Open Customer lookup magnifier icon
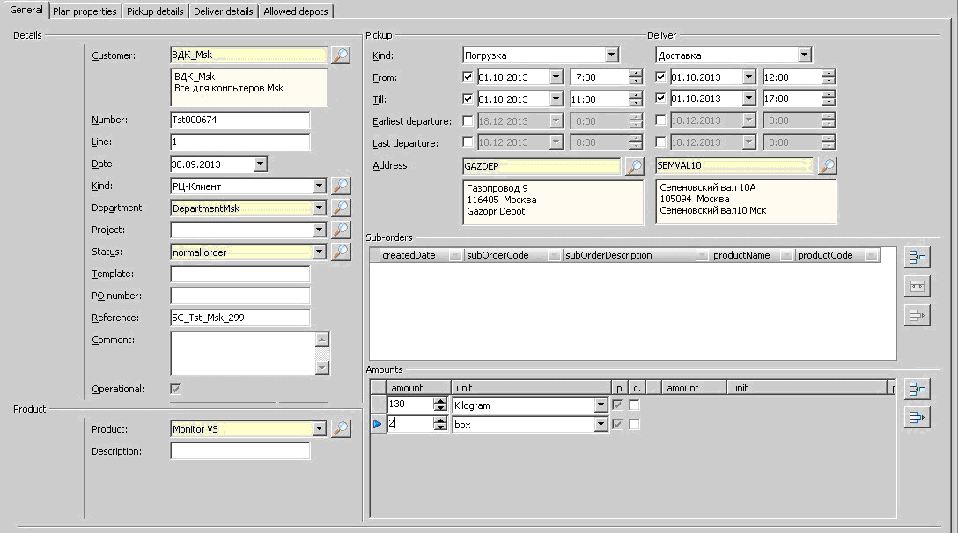958x533 pixels. click(340, 55)
